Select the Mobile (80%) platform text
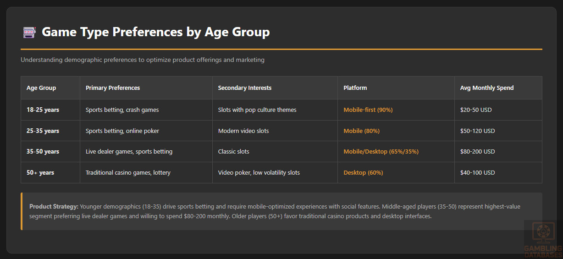The height and width of the screenshot is (259, 563). 361,131
